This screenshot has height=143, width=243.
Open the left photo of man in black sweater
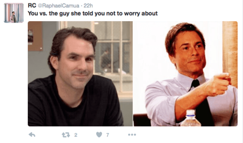coord(80,74)
